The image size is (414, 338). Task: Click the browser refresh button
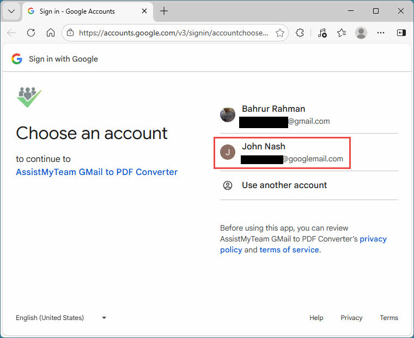click(31, 33)
